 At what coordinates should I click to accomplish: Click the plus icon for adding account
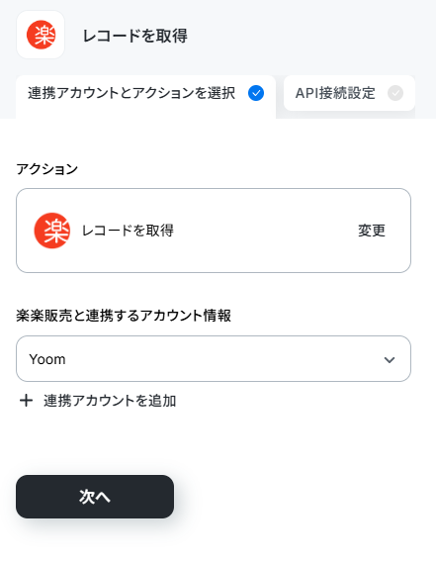26,401
